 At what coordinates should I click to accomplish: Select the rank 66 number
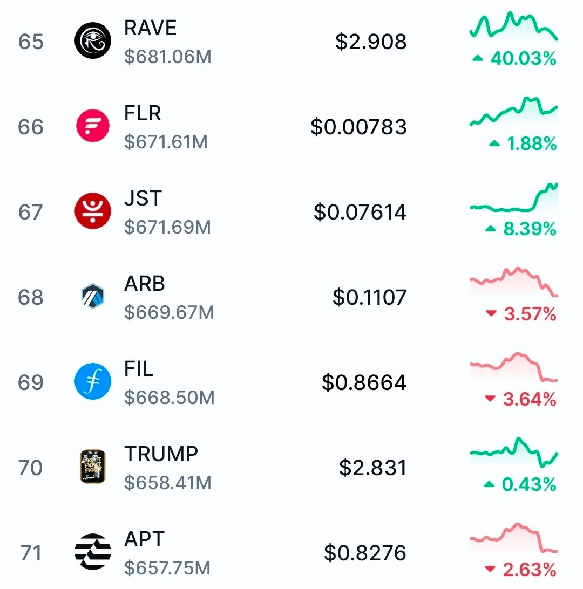tap(31, 127)
